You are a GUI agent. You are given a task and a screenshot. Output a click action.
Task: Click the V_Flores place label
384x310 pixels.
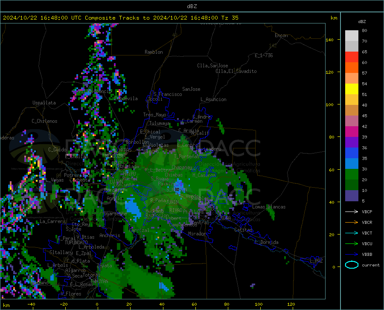[71, 294]
